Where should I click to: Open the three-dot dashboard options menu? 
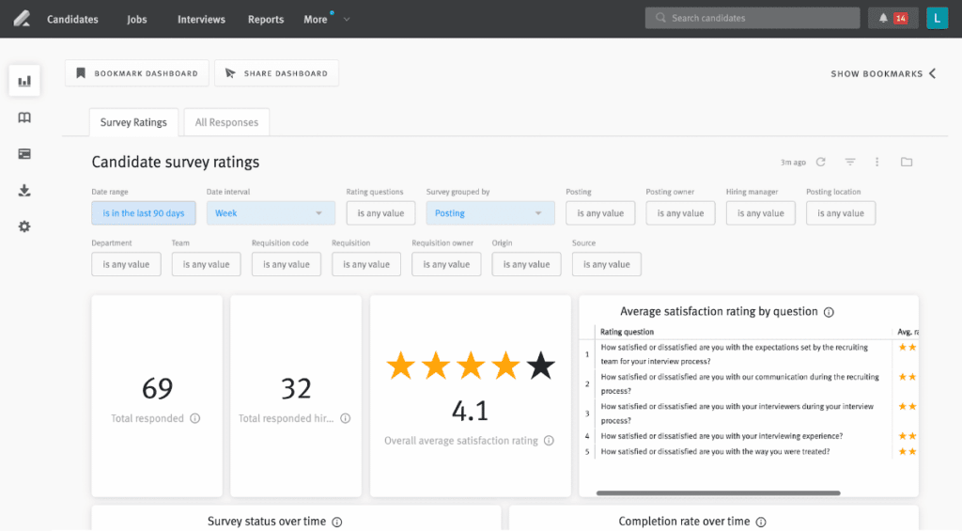point(877,162)
